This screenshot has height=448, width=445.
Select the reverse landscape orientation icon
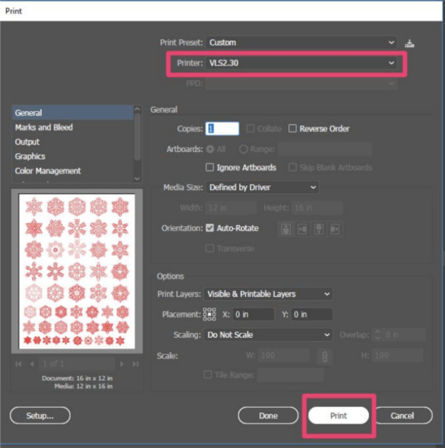[x=335, y=228]
